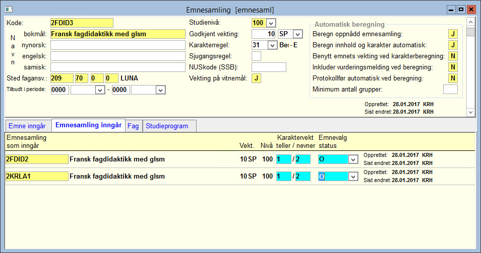481x253 pixels.
Task: Click emnesamling code field 2KRLA1
Action: (37, 177)
